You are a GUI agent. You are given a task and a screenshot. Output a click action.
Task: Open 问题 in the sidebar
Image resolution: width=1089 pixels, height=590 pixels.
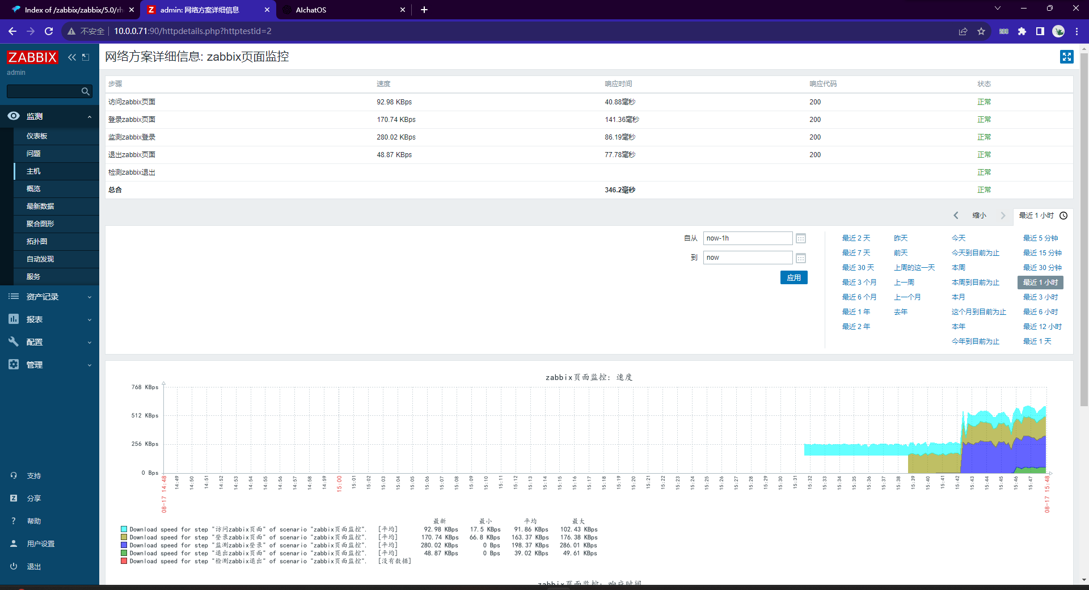[x=33, y=154]
